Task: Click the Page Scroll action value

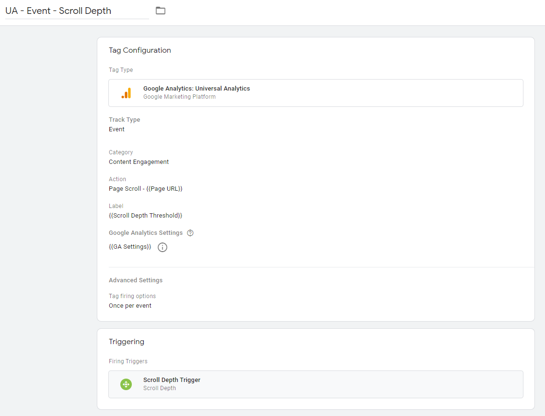Action: click(x=145, y=189)
